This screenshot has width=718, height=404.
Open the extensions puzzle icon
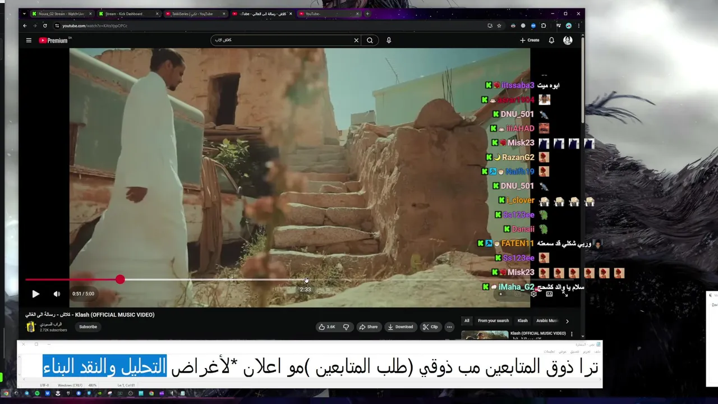click(543, 26)
